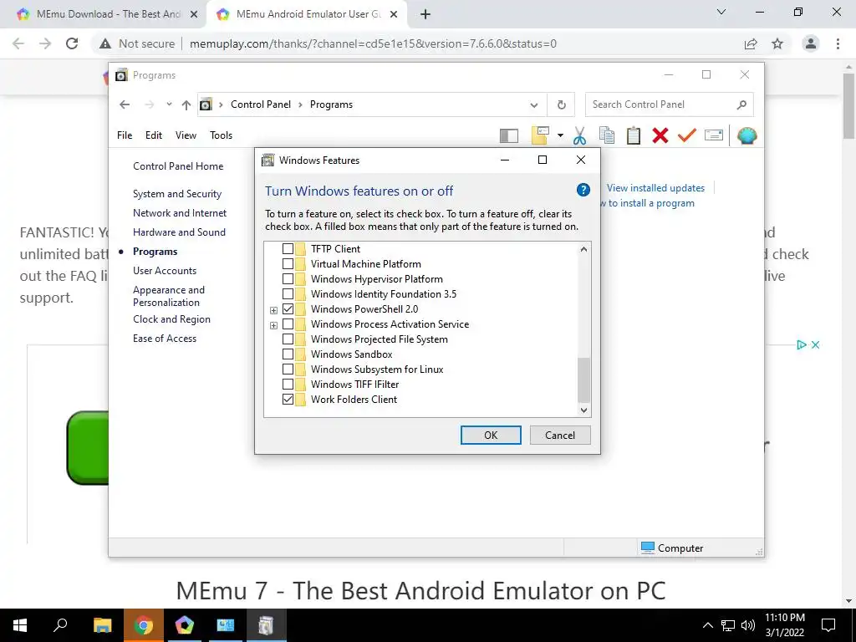Expand the address bar history dropdown
This screenshot has height=642, width=856.
[x=534, y=104]
